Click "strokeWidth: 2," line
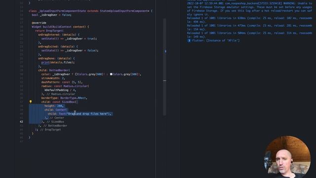The image size is (316, 178). [53, 78]
